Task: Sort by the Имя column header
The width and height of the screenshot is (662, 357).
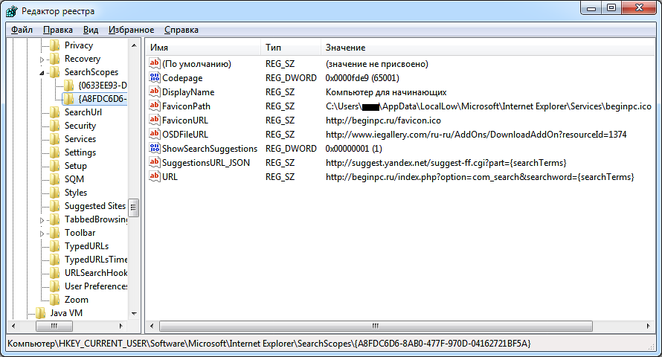Action: point(204,48)
